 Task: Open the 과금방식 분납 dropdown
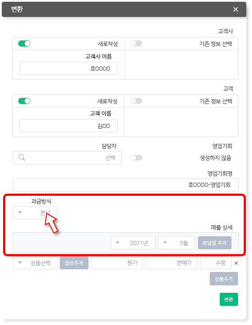pyautogui.click(x=35, y=213)
